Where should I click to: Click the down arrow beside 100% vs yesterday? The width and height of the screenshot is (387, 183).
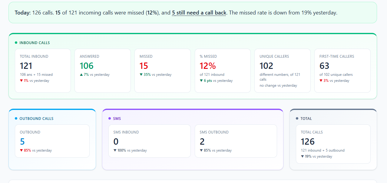point(115,150)
